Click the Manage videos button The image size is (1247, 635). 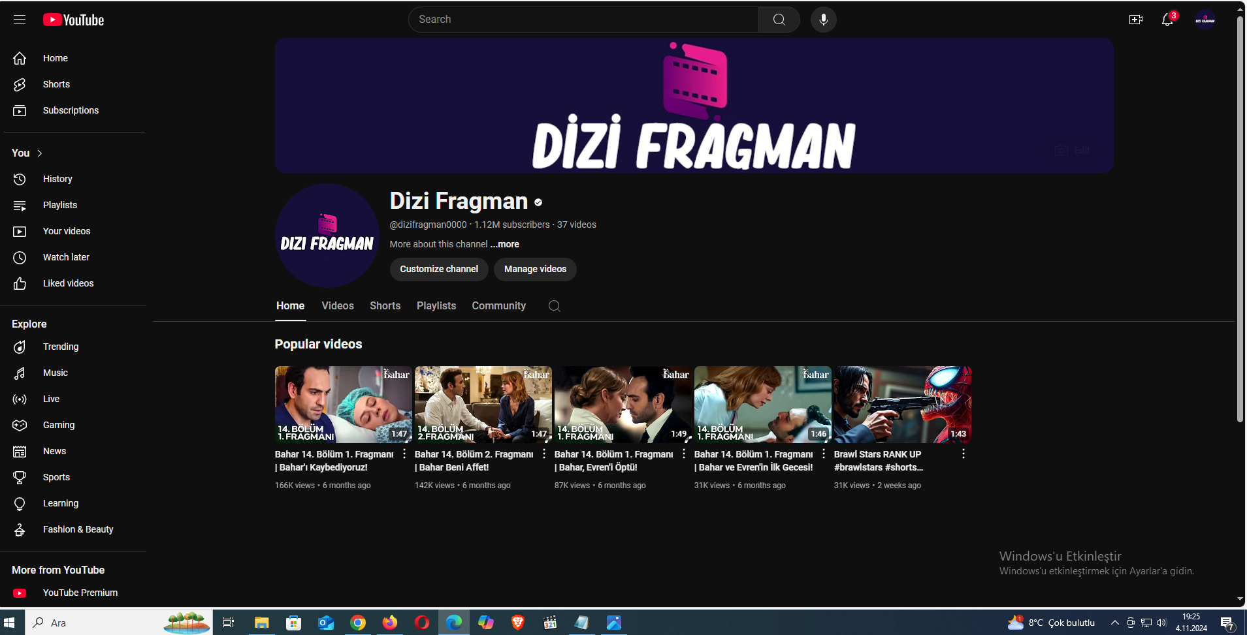535,270
